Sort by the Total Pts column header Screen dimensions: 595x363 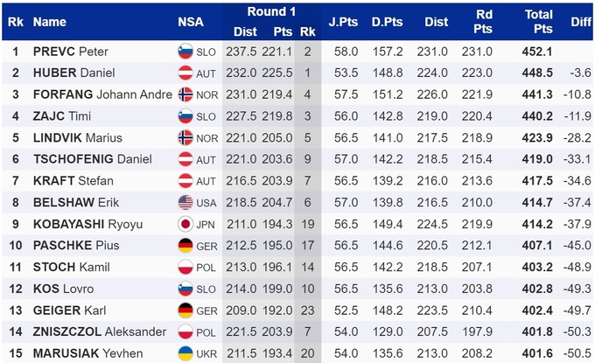coord(538,21)
